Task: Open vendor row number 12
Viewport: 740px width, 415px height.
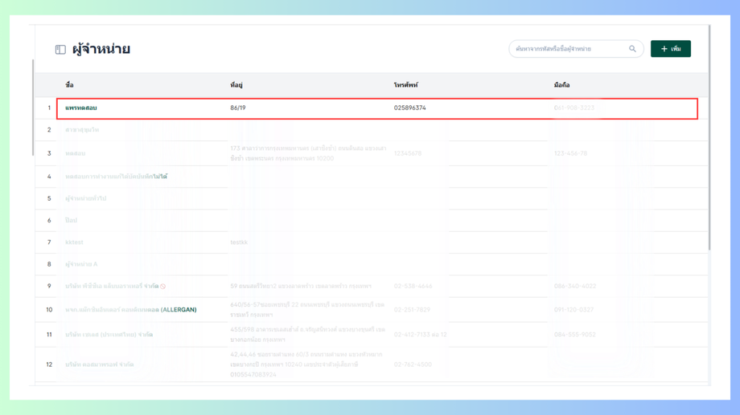Action: [x=372, y=364]
